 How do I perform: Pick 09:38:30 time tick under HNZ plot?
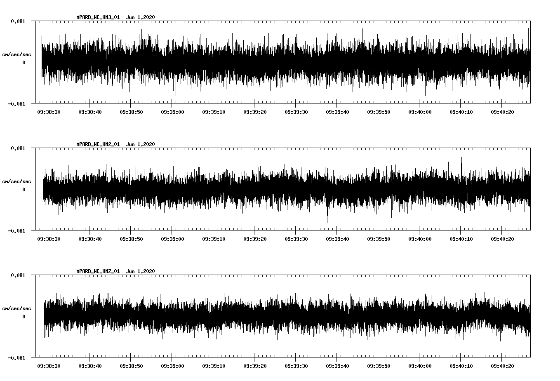49,366
